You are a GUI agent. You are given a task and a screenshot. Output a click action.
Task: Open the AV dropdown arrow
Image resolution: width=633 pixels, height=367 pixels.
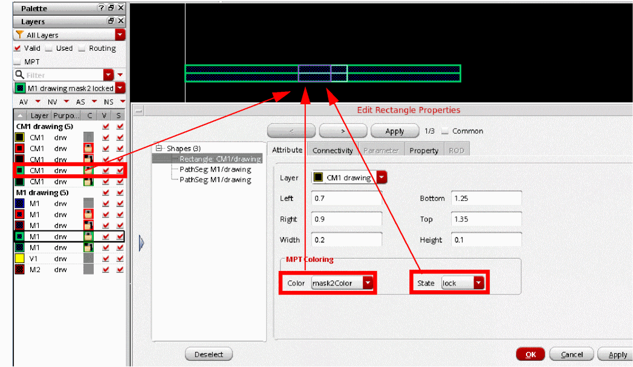point(37,102)
